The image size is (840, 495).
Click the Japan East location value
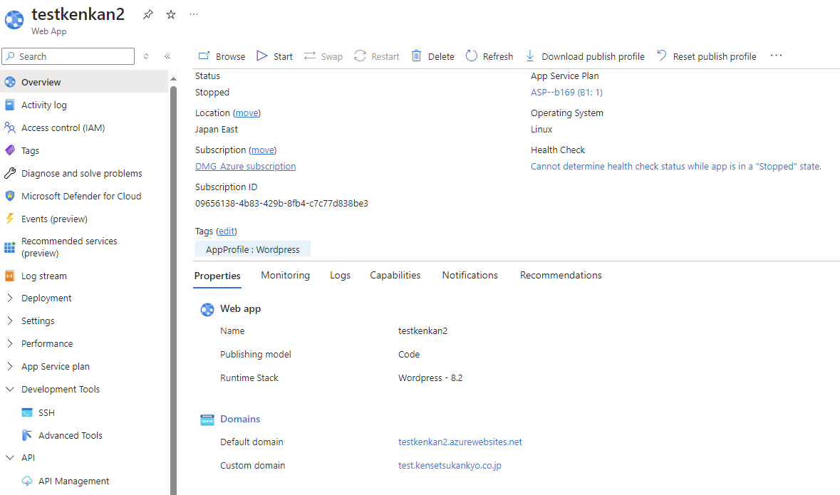(x=217, y=129)
